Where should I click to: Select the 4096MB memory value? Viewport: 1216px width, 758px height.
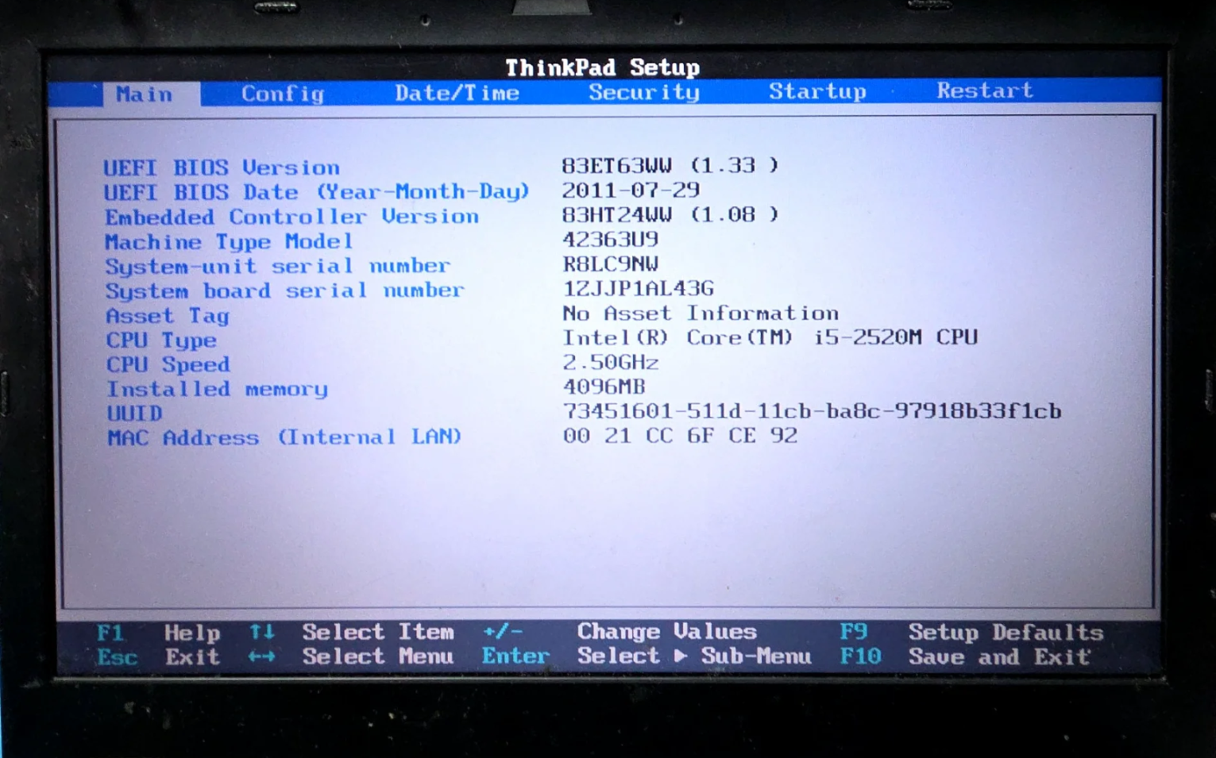[x=604, y=387]
